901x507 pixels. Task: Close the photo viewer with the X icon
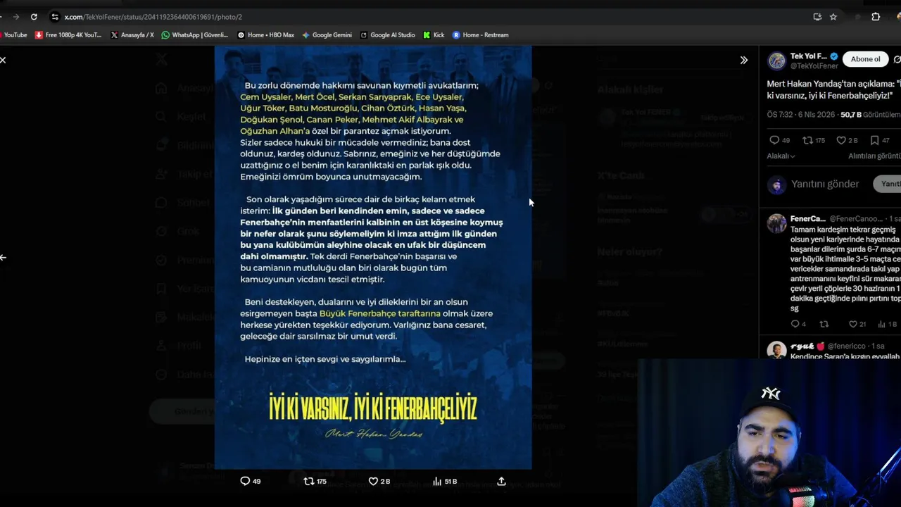(3, 60)
